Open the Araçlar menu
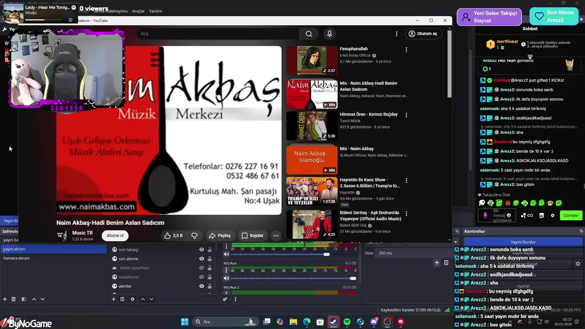Screen dimensions: 585x329 138,11
